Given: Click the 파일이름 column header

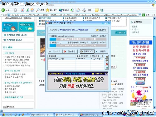Looking at the screenshot, I should coord(61,56).
